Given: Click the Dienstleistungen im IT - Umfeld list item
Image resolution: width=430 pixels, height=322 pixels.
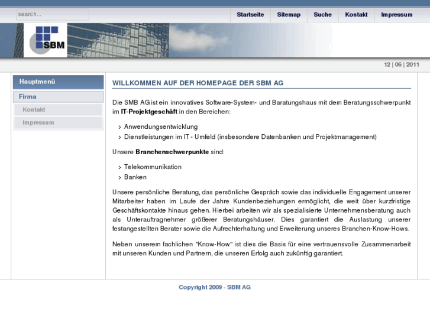Looking at the screenshot, I should click(250, 136).
